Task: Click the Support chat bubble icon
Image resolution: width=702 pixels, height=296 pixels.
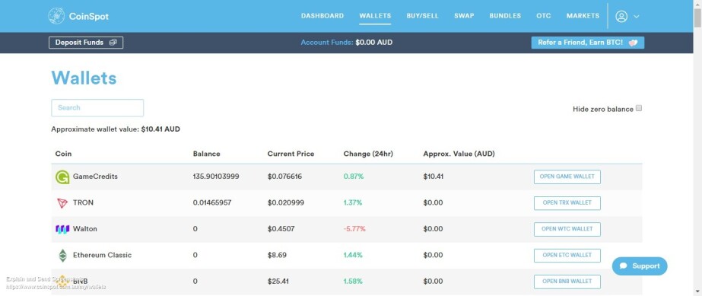Action: (x=623, y=266)
